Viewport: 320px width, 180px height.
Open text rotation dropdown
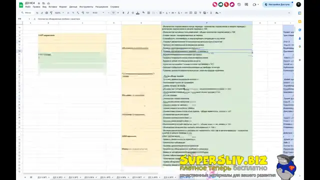(x=179, y=13)
